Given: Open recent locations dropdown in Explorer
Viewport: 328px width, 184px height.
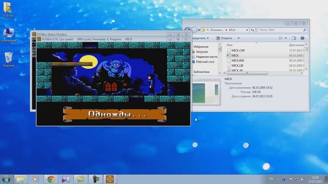Looking at the screenshot, I should point(199,30).
